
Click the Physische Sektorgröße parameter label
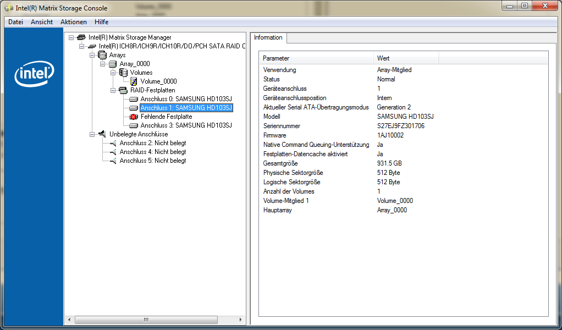click(293, 173)
